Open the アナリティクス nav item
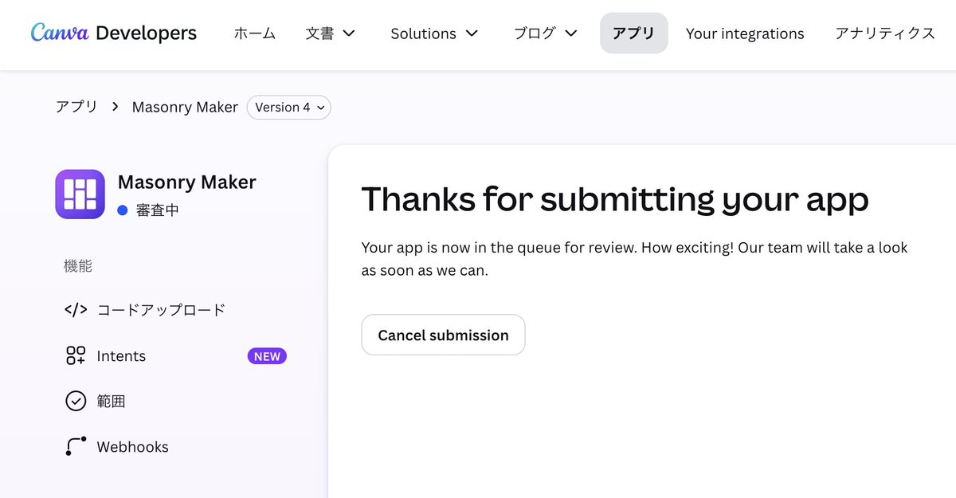The height and width of the screenshot is (498, 956). (885, 33)
